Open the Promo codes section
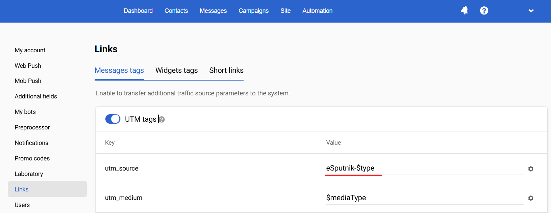This screenshot has height=213, width=551. click(32, 158)
